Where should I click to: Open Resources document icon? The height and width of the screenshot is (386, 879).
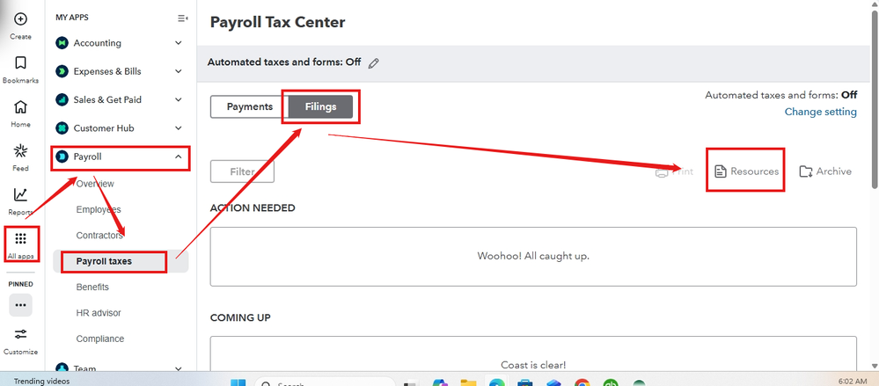[721, 171]
